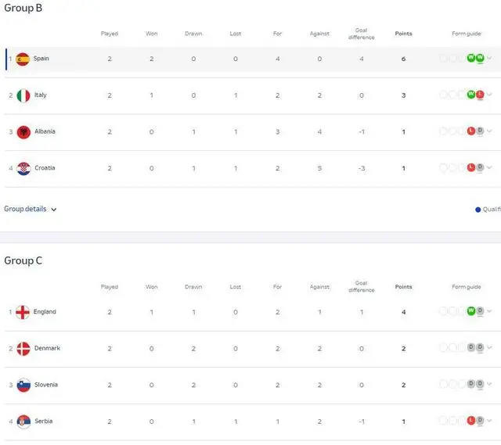The width and height of the screenshot is (501, 445).
Task: Click the Form guide header in Group C
Action: click(x=467, y=287)
